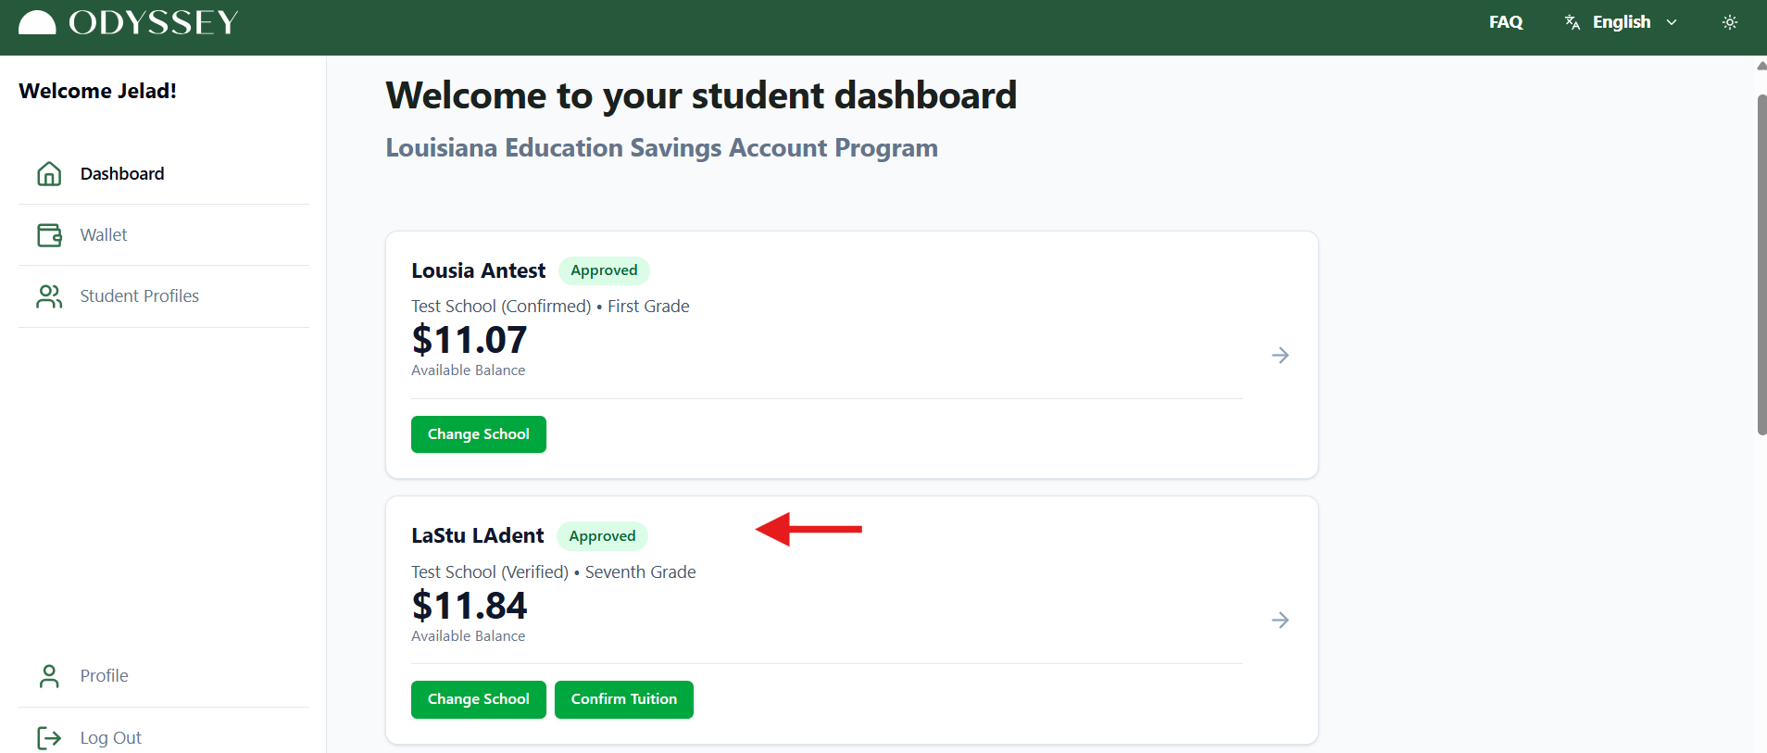
Task: Click the Profile person icon
Action: pyautogui.click(x=49, y=676)
